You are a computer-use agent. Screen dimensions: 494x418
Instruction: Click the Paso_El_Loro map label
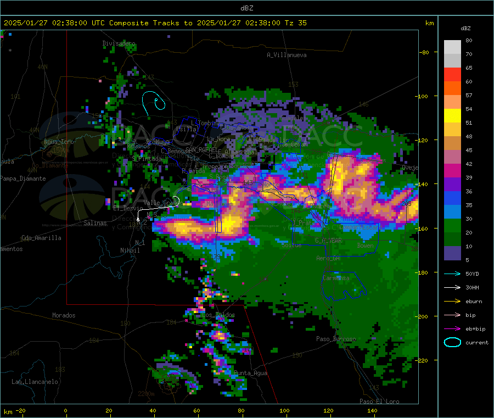click(x=379, y=402)
